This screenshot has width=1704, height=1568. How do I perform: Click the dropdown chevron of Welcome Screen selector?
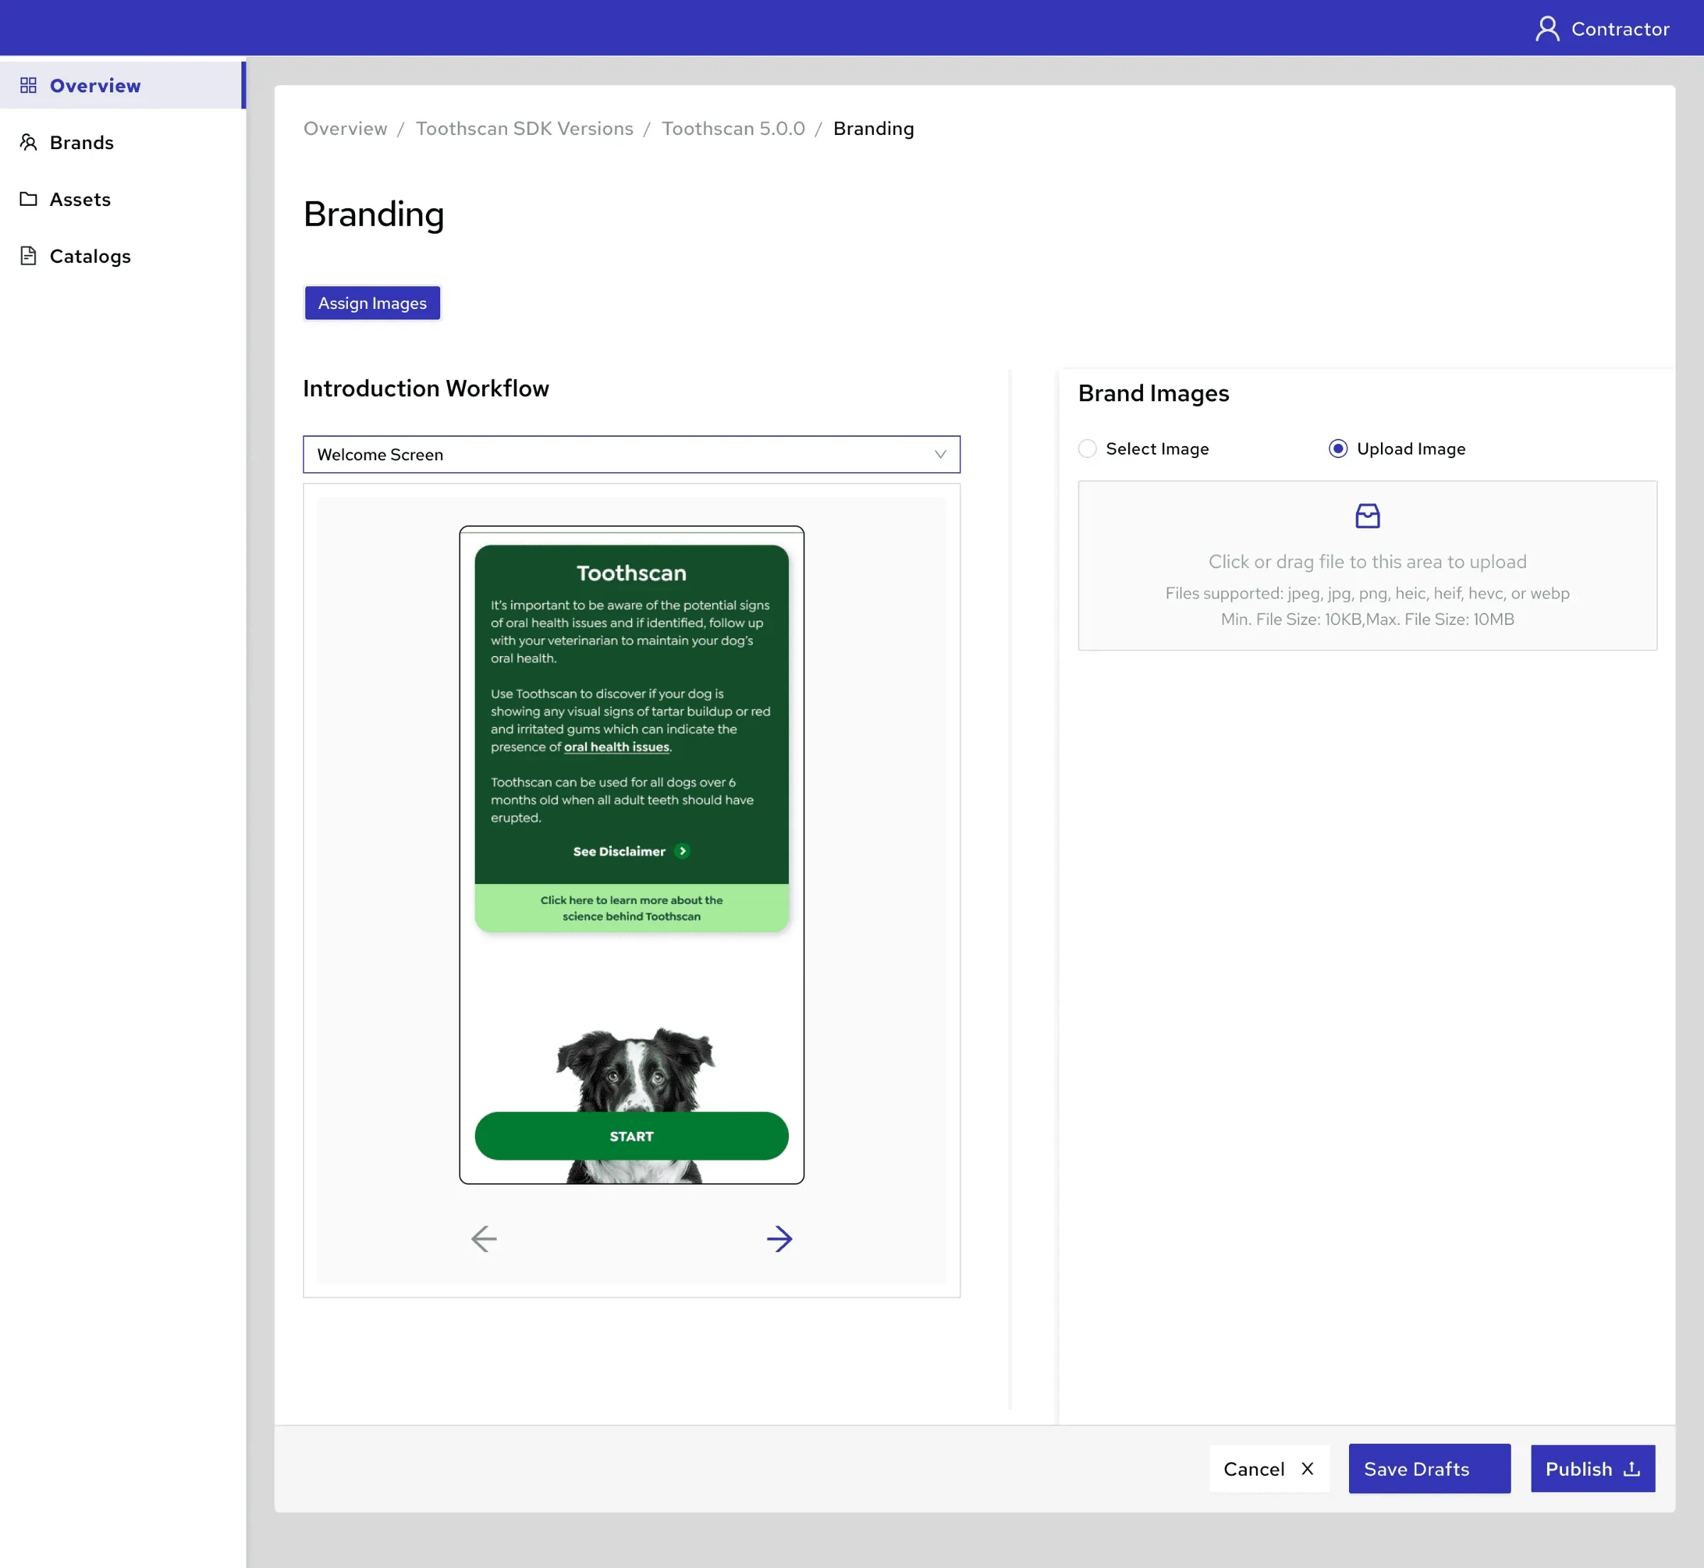[940, 454]
